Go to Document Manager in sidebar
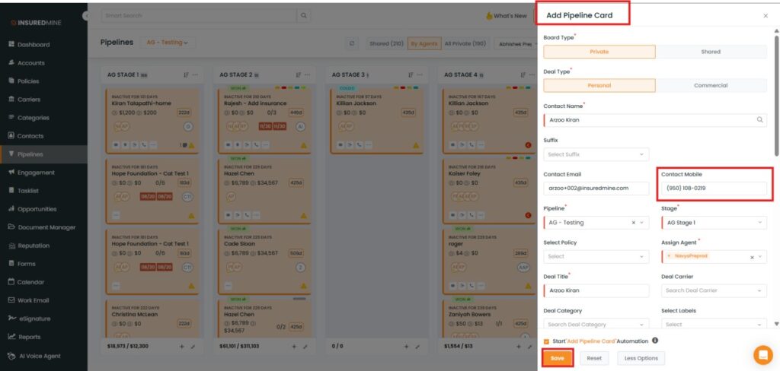The width and height of the screenshot is (780, 371). point(46,227)
